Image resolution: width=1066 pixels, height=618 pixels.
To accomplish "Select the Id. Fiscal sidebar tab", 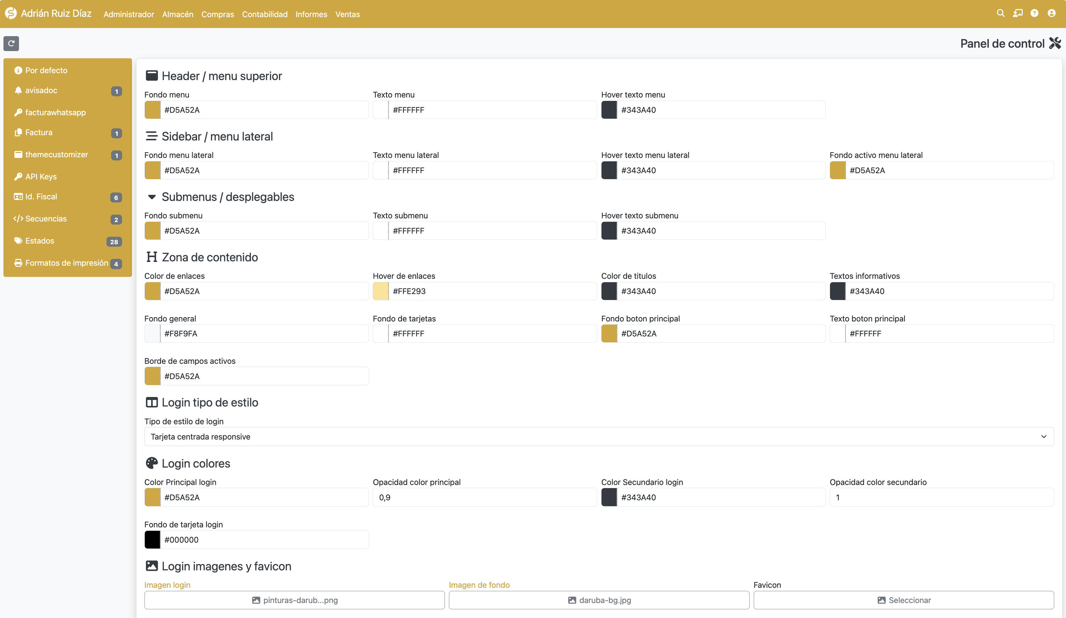I will tap(68, 197).
